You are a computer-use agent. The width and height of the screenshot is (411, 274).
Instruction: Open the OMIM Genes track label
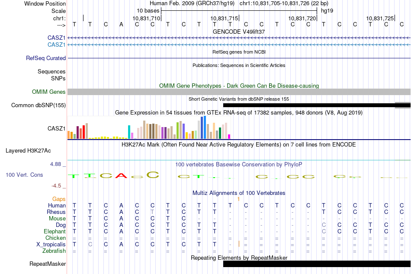49,92
